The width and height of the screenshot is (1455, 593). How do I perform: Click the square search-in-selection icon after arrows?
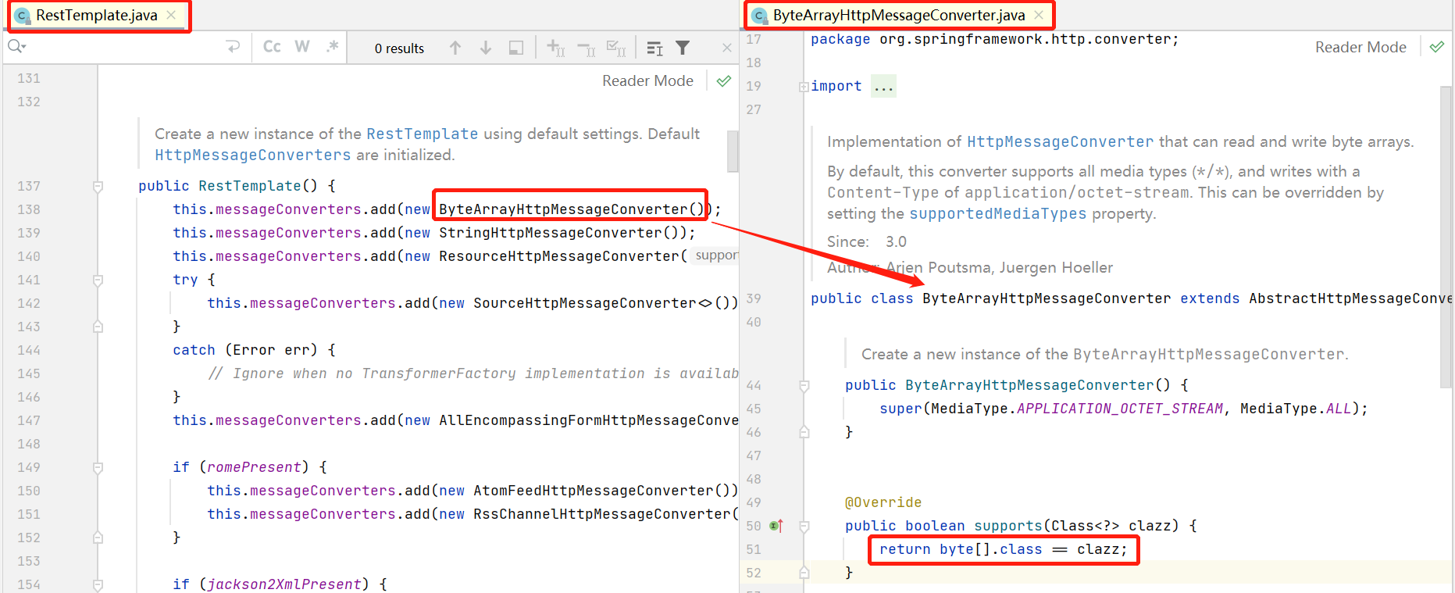click(x=516, y=48)
